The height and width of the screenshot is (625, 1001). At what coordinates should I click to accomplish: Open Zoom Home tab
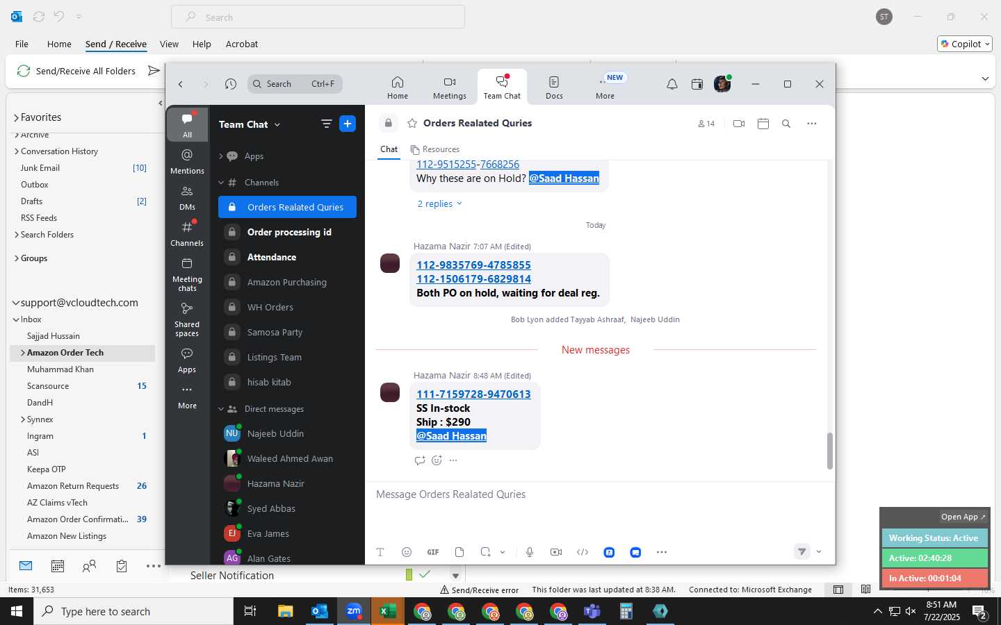click(x=398, y=87)
